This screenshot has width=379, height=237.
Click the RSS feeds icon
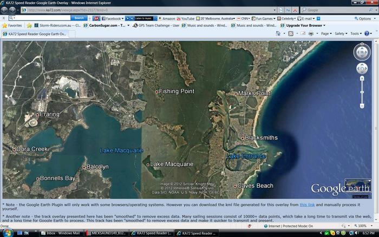click(x=292, y=34)
